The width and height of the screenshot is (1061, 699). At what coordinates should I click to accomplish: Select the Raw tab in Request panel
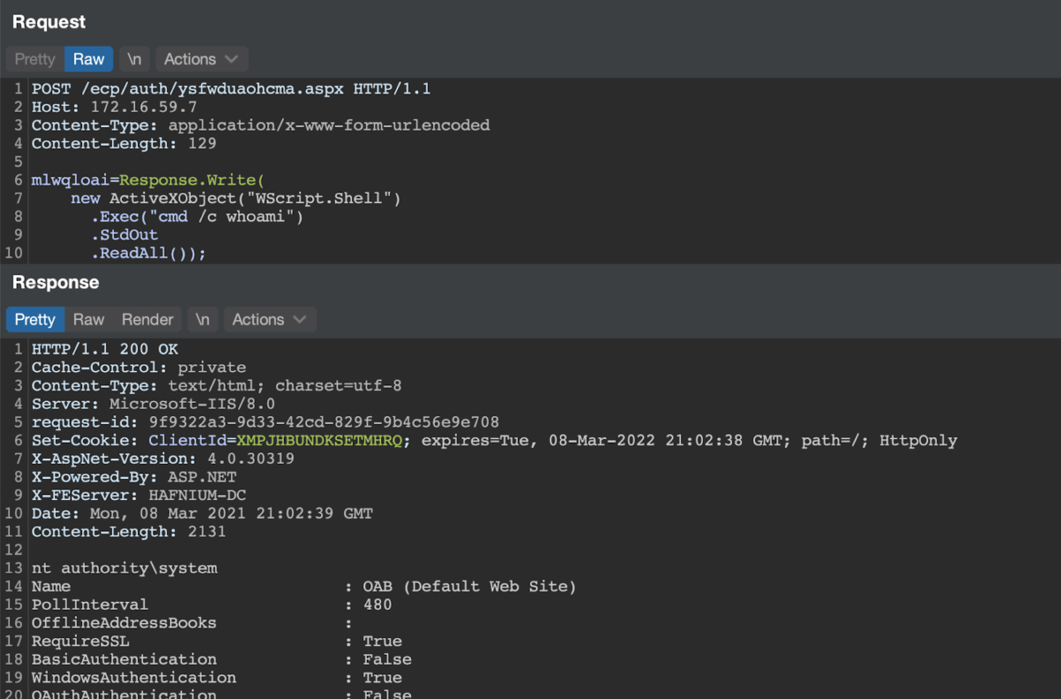[88, 59]
